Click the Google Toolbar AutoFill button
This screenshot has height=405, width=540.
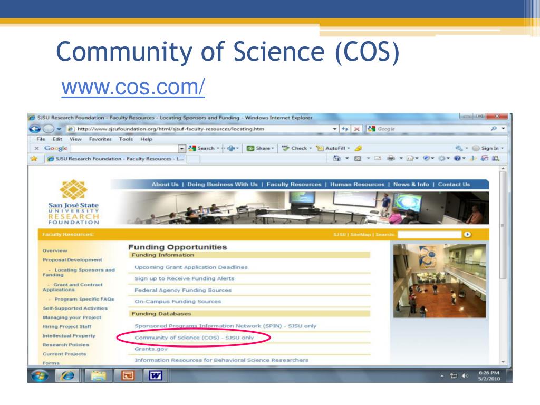333,148
